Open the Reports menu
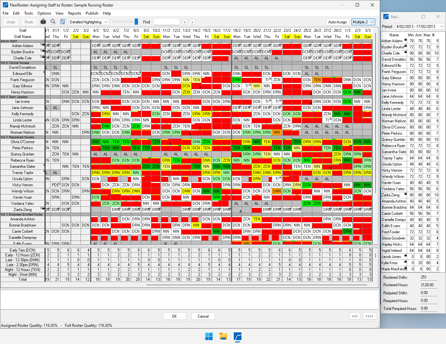The width and height of the screenshot is (446, 344). (x=74, y=13)
